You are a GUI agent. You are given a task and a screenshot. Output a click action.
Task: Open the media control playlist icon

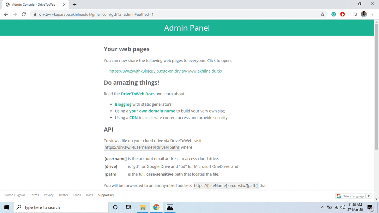pyautogui.click(x=355, y=14)
